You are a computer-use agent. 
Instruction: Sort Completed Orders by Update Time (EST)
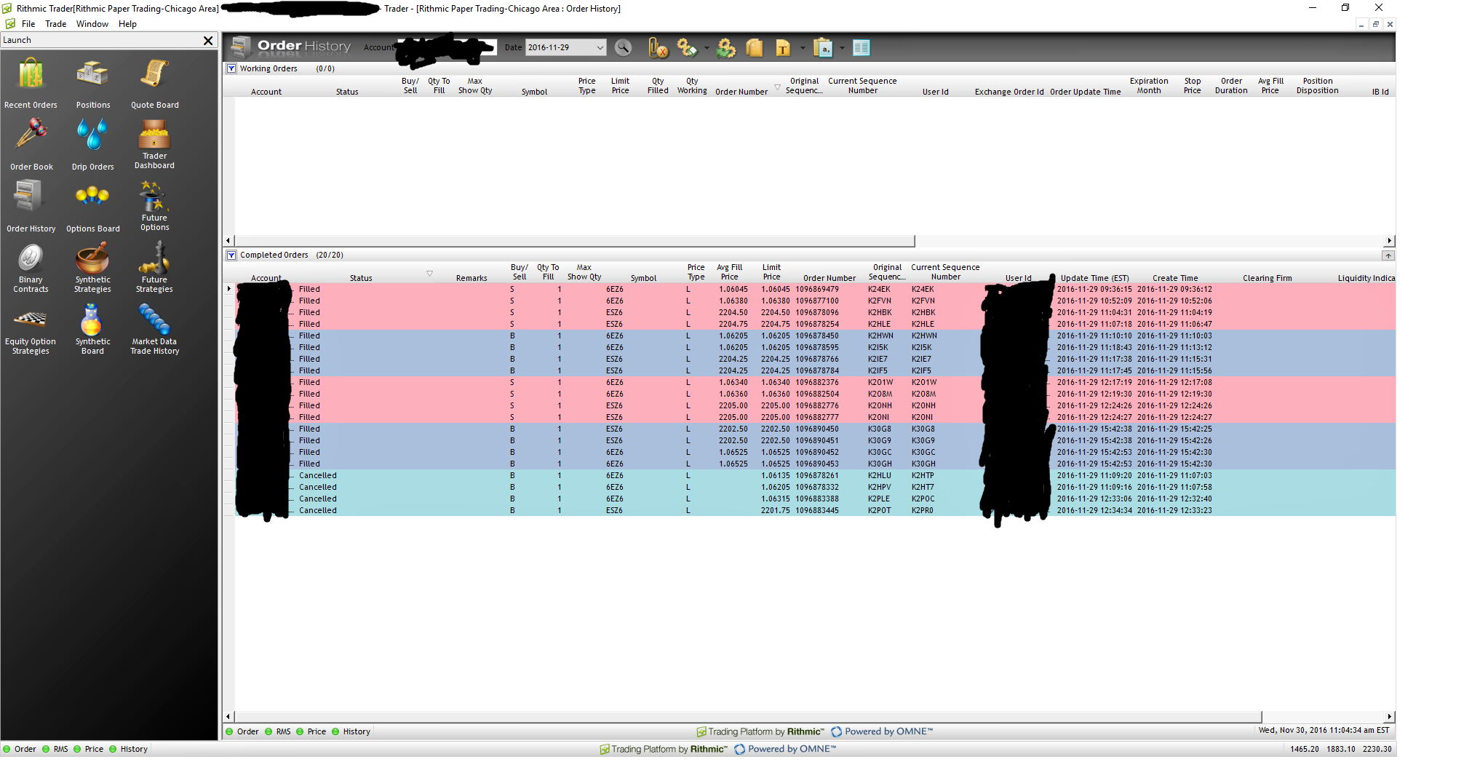(1094, 278)
